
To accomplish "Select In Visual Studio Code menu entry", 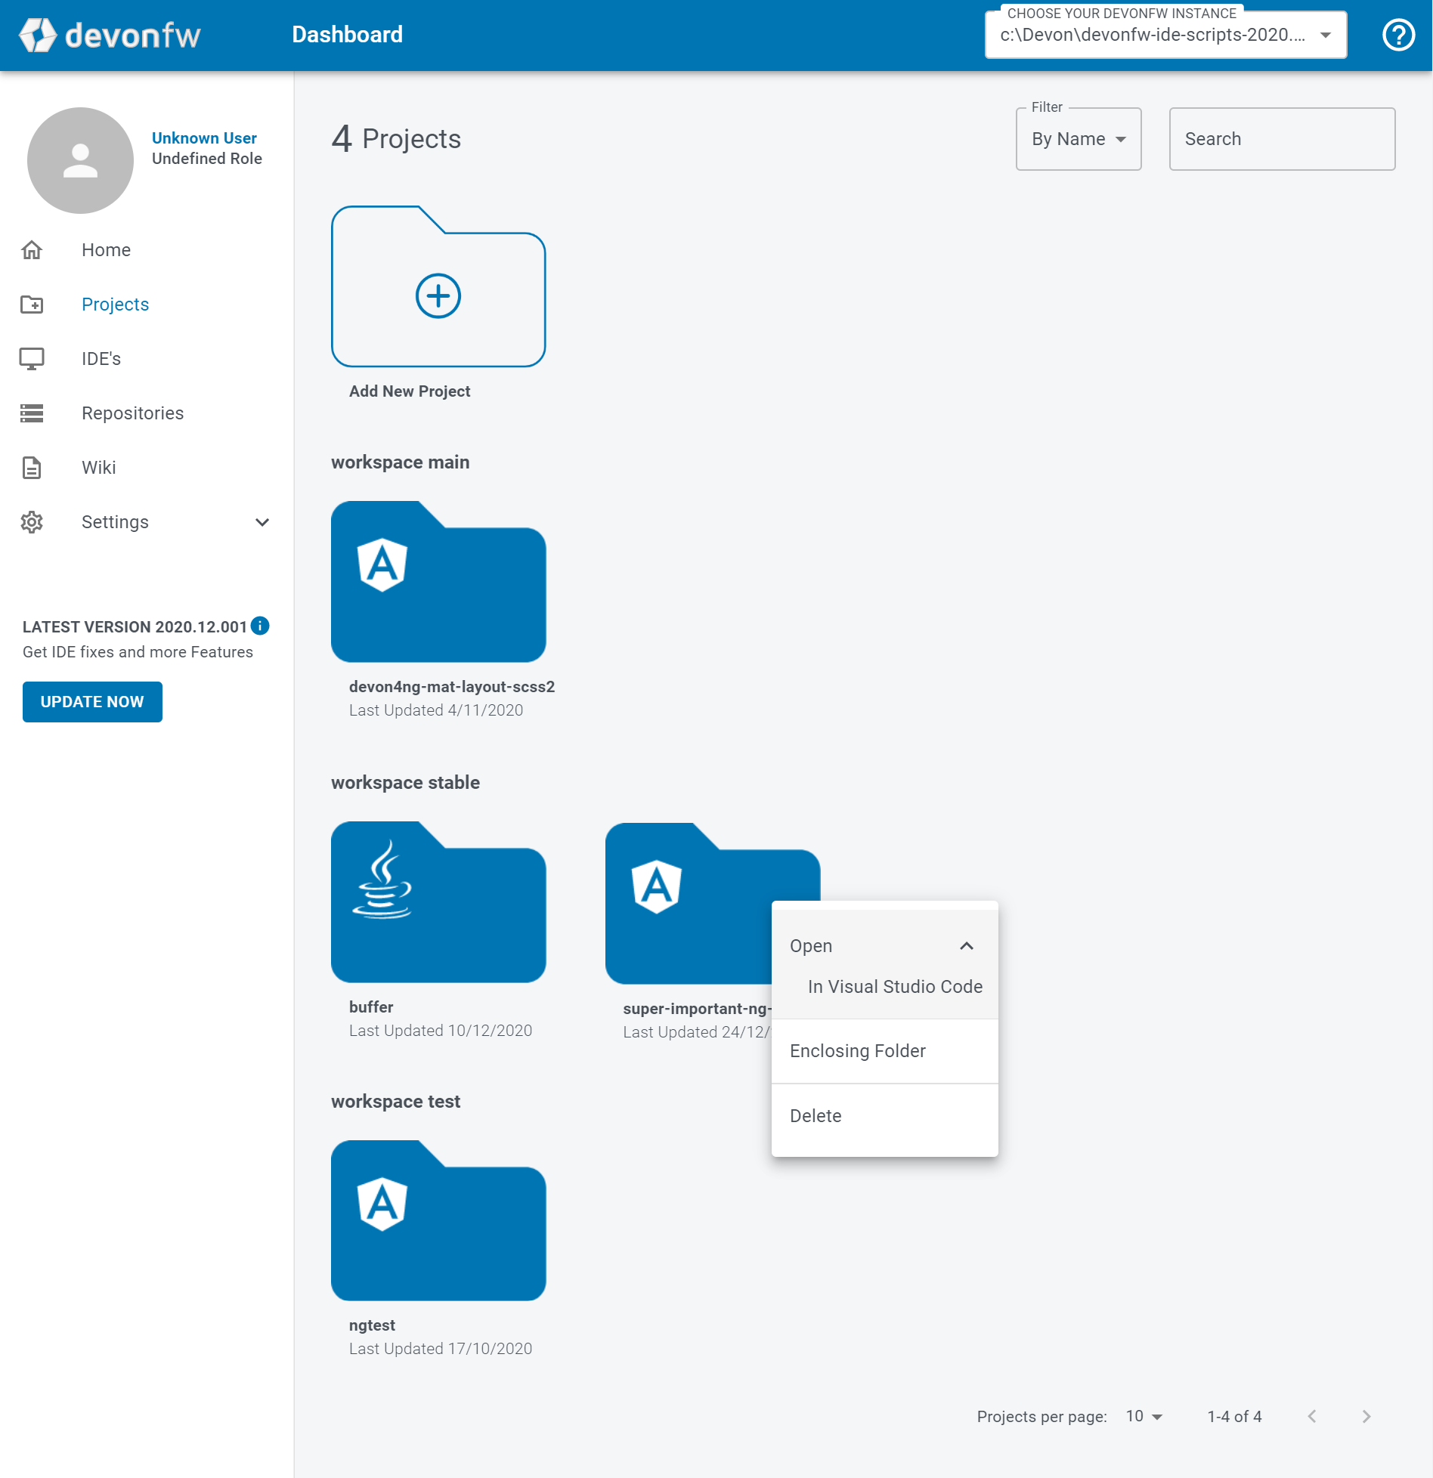I will 894,986.
